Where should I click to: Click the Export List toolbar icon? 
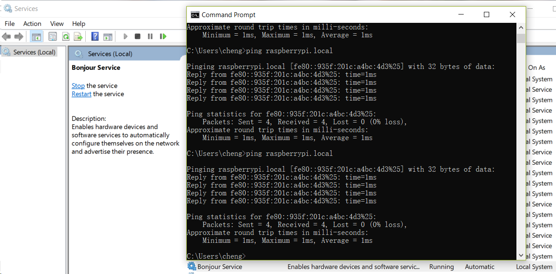point(78,36)
